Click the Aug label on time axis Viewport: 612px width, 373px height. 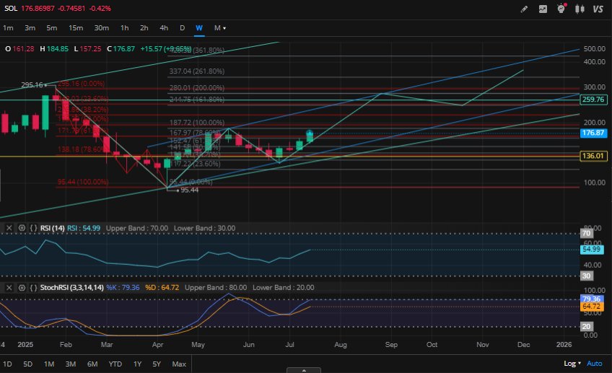pyautogui.click(x=341, y=345)
